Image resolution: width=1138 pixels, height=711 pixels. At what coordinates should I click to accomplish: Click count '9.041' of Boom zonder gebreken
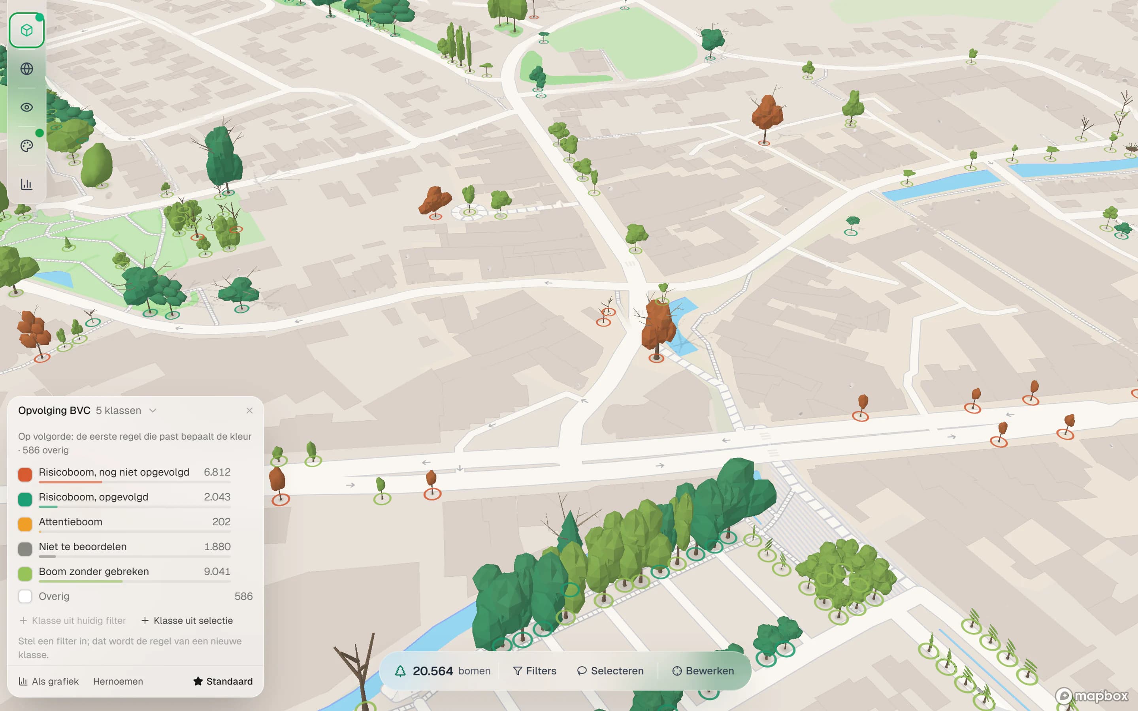pyautogui.click(x=217, y=571)
